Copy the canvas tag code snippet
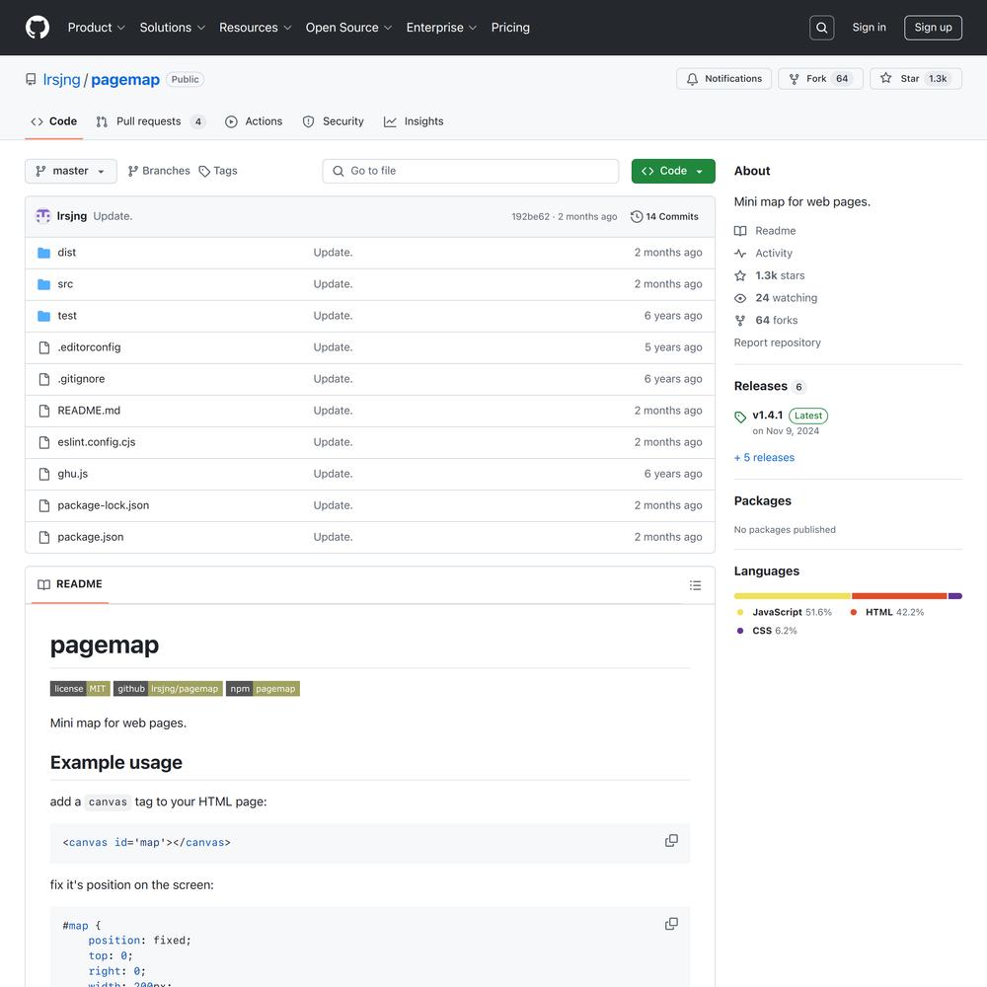Viewport: 987px width, 987px height. coord(671,841)
